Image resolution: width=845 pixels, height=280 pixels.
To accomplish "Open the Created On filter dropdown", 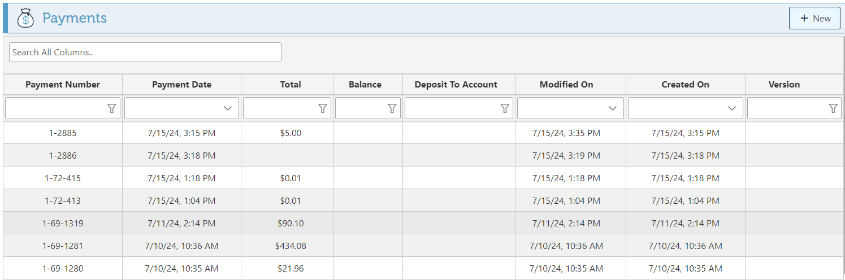I will click(732, 108).
